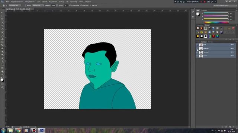Screen dimensions: 238x133
Task: Open the Color panel flyout menu
Action: [237, 10]
